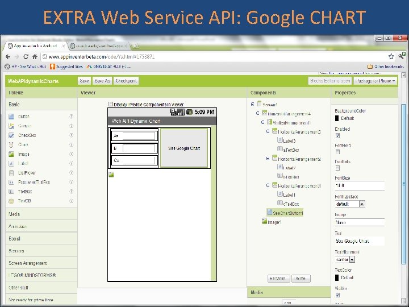
Task: Select the TextBox palette icon
Action: point(11,192)
